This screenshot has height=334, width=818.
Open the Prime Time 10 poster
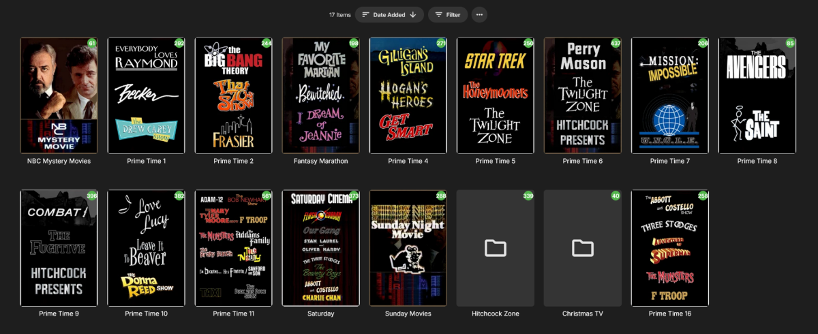146,248
